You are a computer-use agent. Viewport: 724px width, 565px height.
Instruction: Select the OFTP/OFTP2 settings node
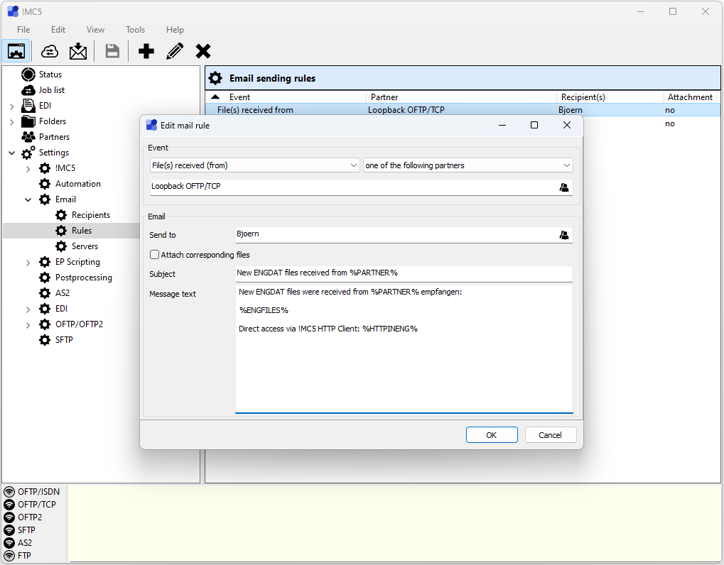coord(79,324)
